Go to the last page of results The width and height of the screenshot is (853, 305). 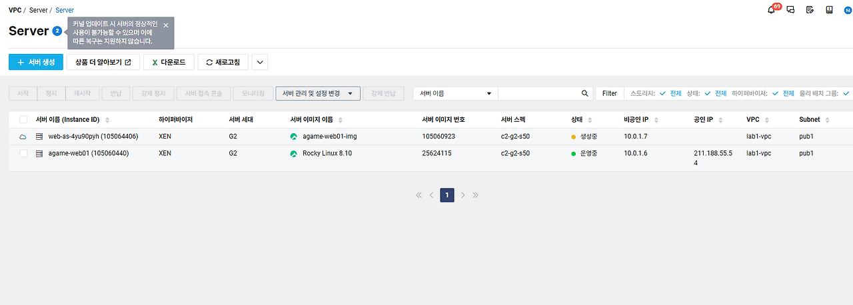click(x=476, y=195)
